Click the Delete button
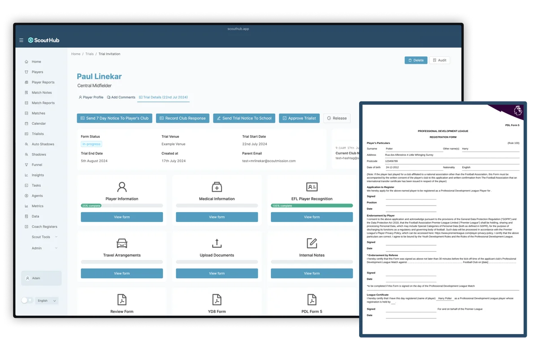The image size is (538, 351). pyautogui.click(x=416, y=60)
